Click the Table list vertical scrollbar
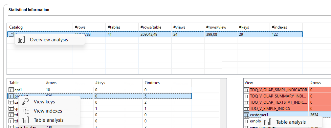This screenshot has height=128, width=331. tap(223, 103)
